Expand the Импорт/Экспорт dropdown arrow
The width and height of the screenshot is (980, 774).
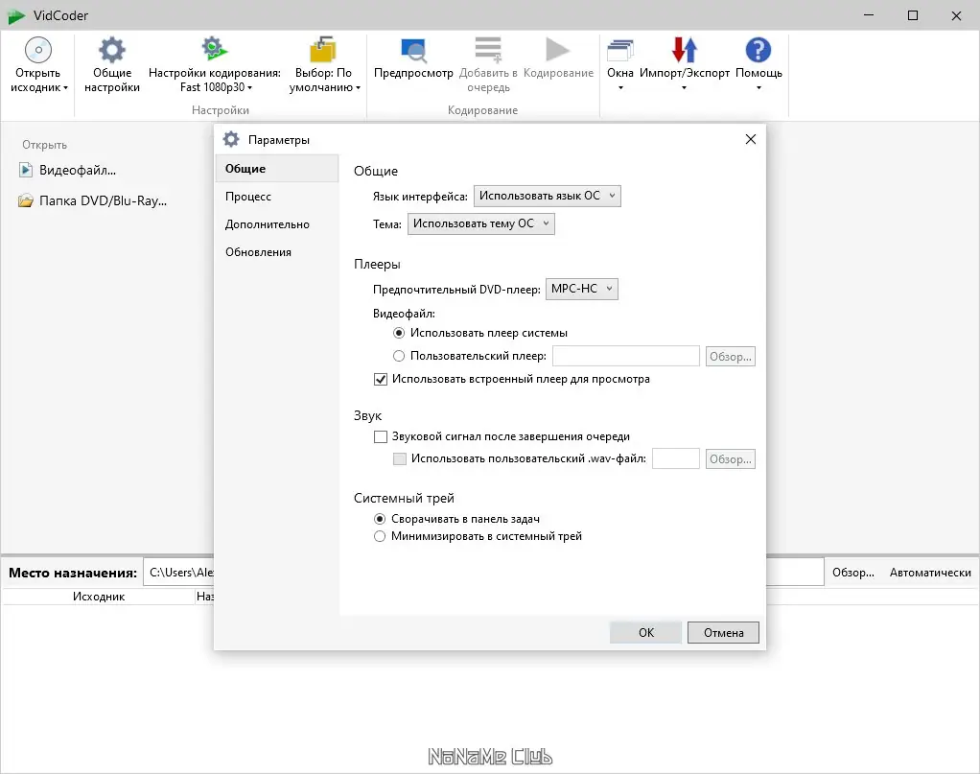(685, 88)
